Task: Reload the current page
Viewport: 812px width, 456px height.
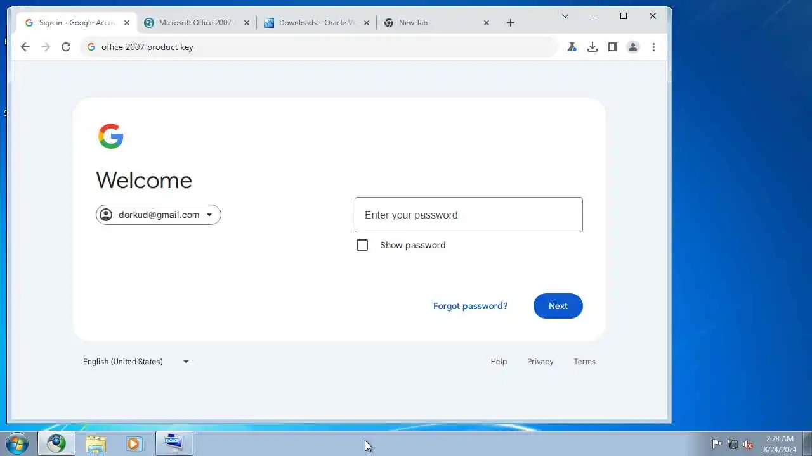Action: point(66,47)
